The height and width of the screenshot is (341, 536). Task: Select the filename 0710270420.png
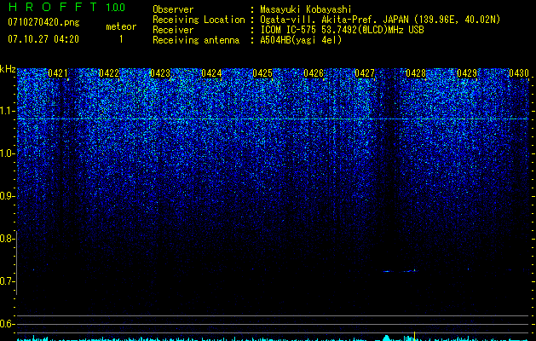click(43, 22)
